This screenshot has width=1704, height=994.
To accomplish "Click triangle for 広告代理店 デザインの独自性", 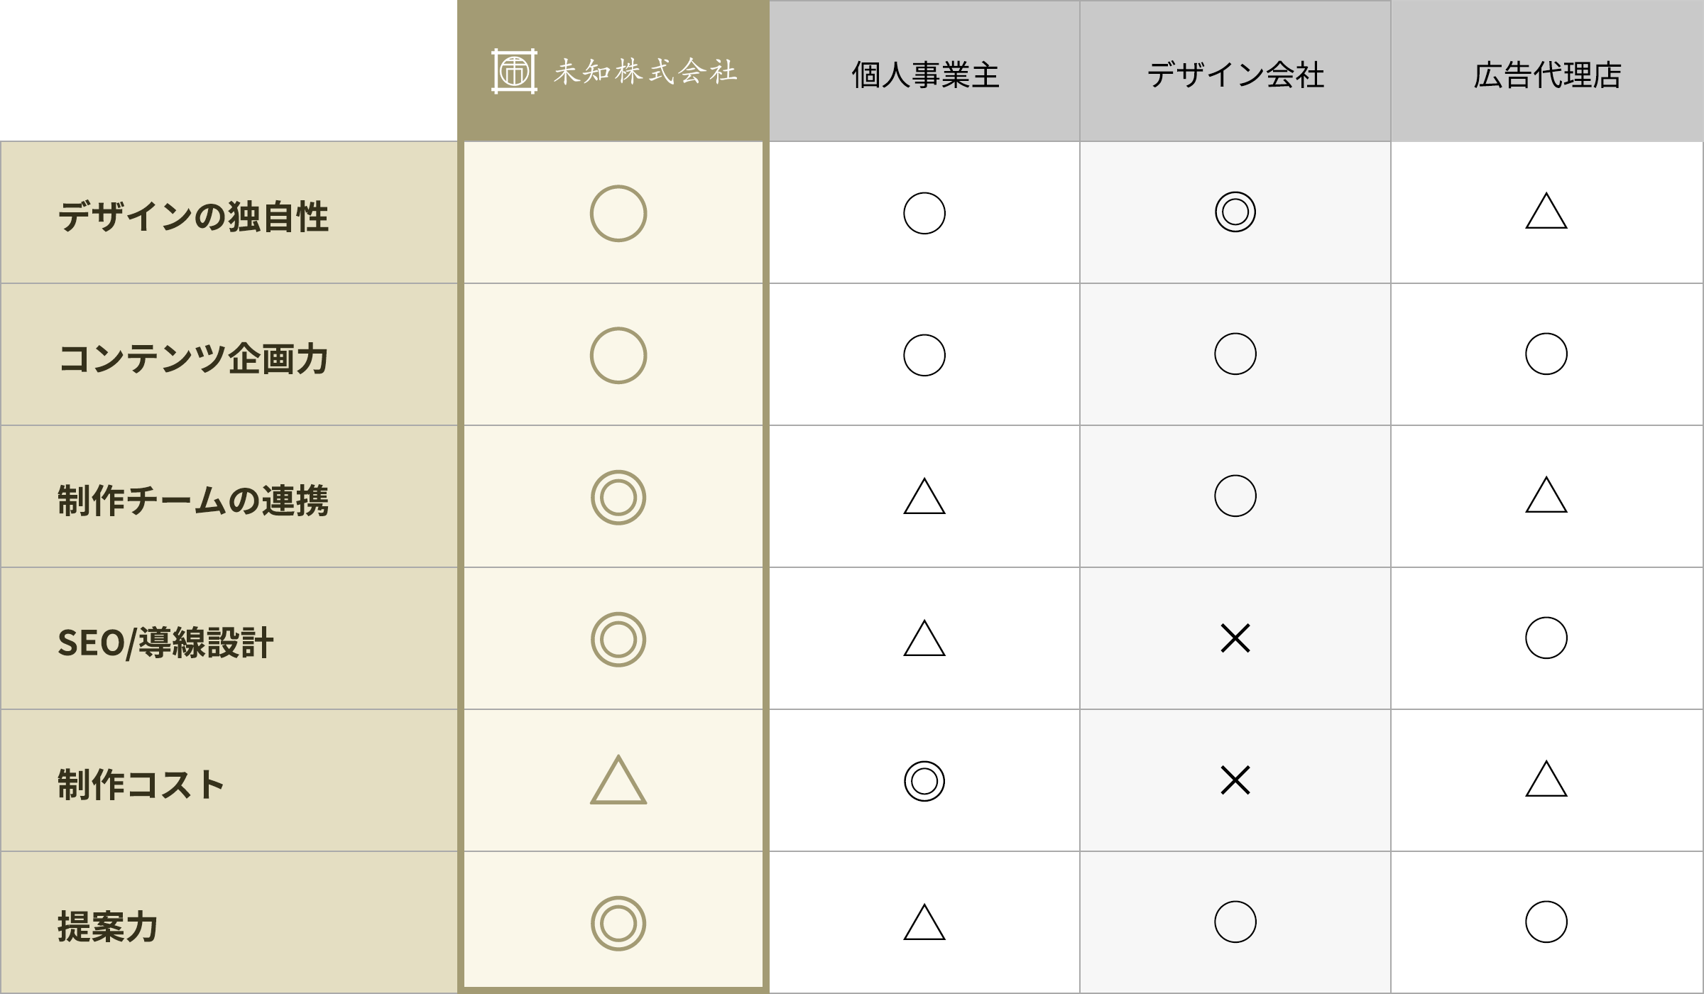I will point(1546,212).
